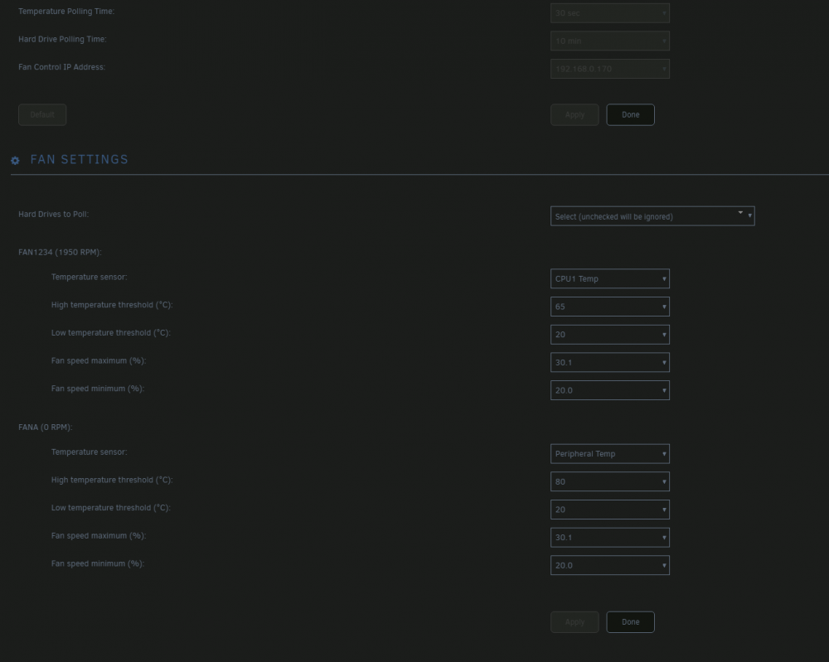
Task: Click the FANA (0 RPM) label
Action: click(x=45, y=427)
